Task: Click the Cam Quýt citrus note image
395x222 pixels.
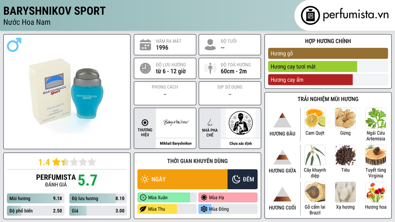Action: pos(315,118)
